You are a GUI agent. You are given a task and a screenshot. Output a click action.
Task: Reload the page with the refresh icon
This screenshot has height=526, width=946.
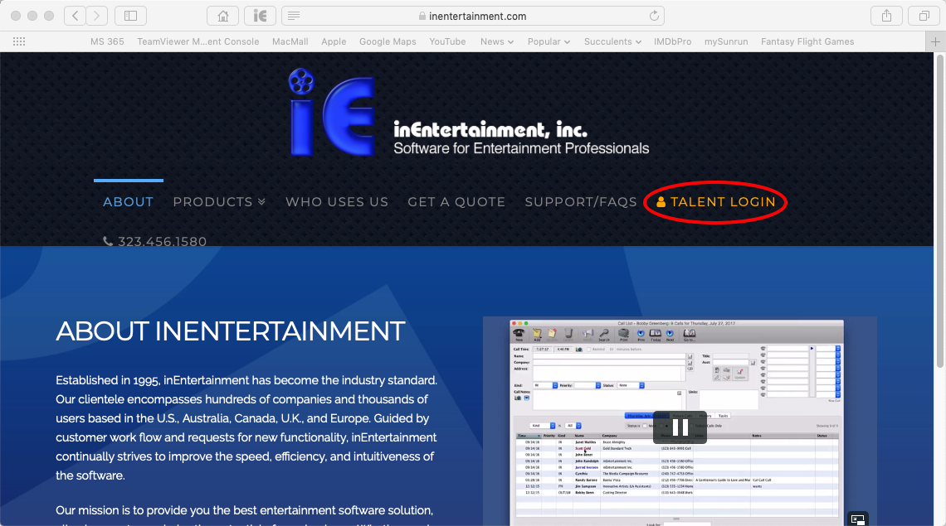coord(654,17)
